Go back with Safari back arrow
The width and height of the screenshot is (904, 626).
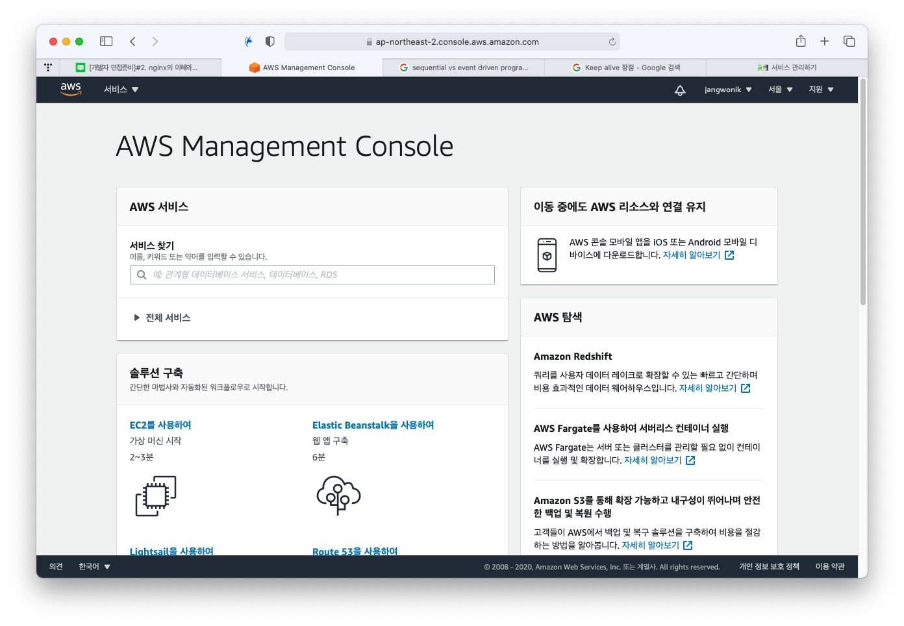(132, 42)
